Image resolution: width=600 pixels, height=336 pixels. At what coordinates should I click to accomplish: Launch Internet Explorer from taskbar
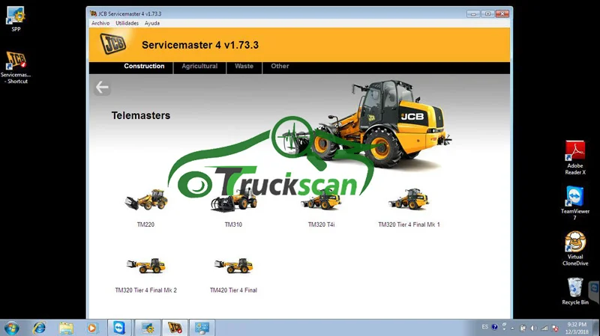click(x=39, y=328)
